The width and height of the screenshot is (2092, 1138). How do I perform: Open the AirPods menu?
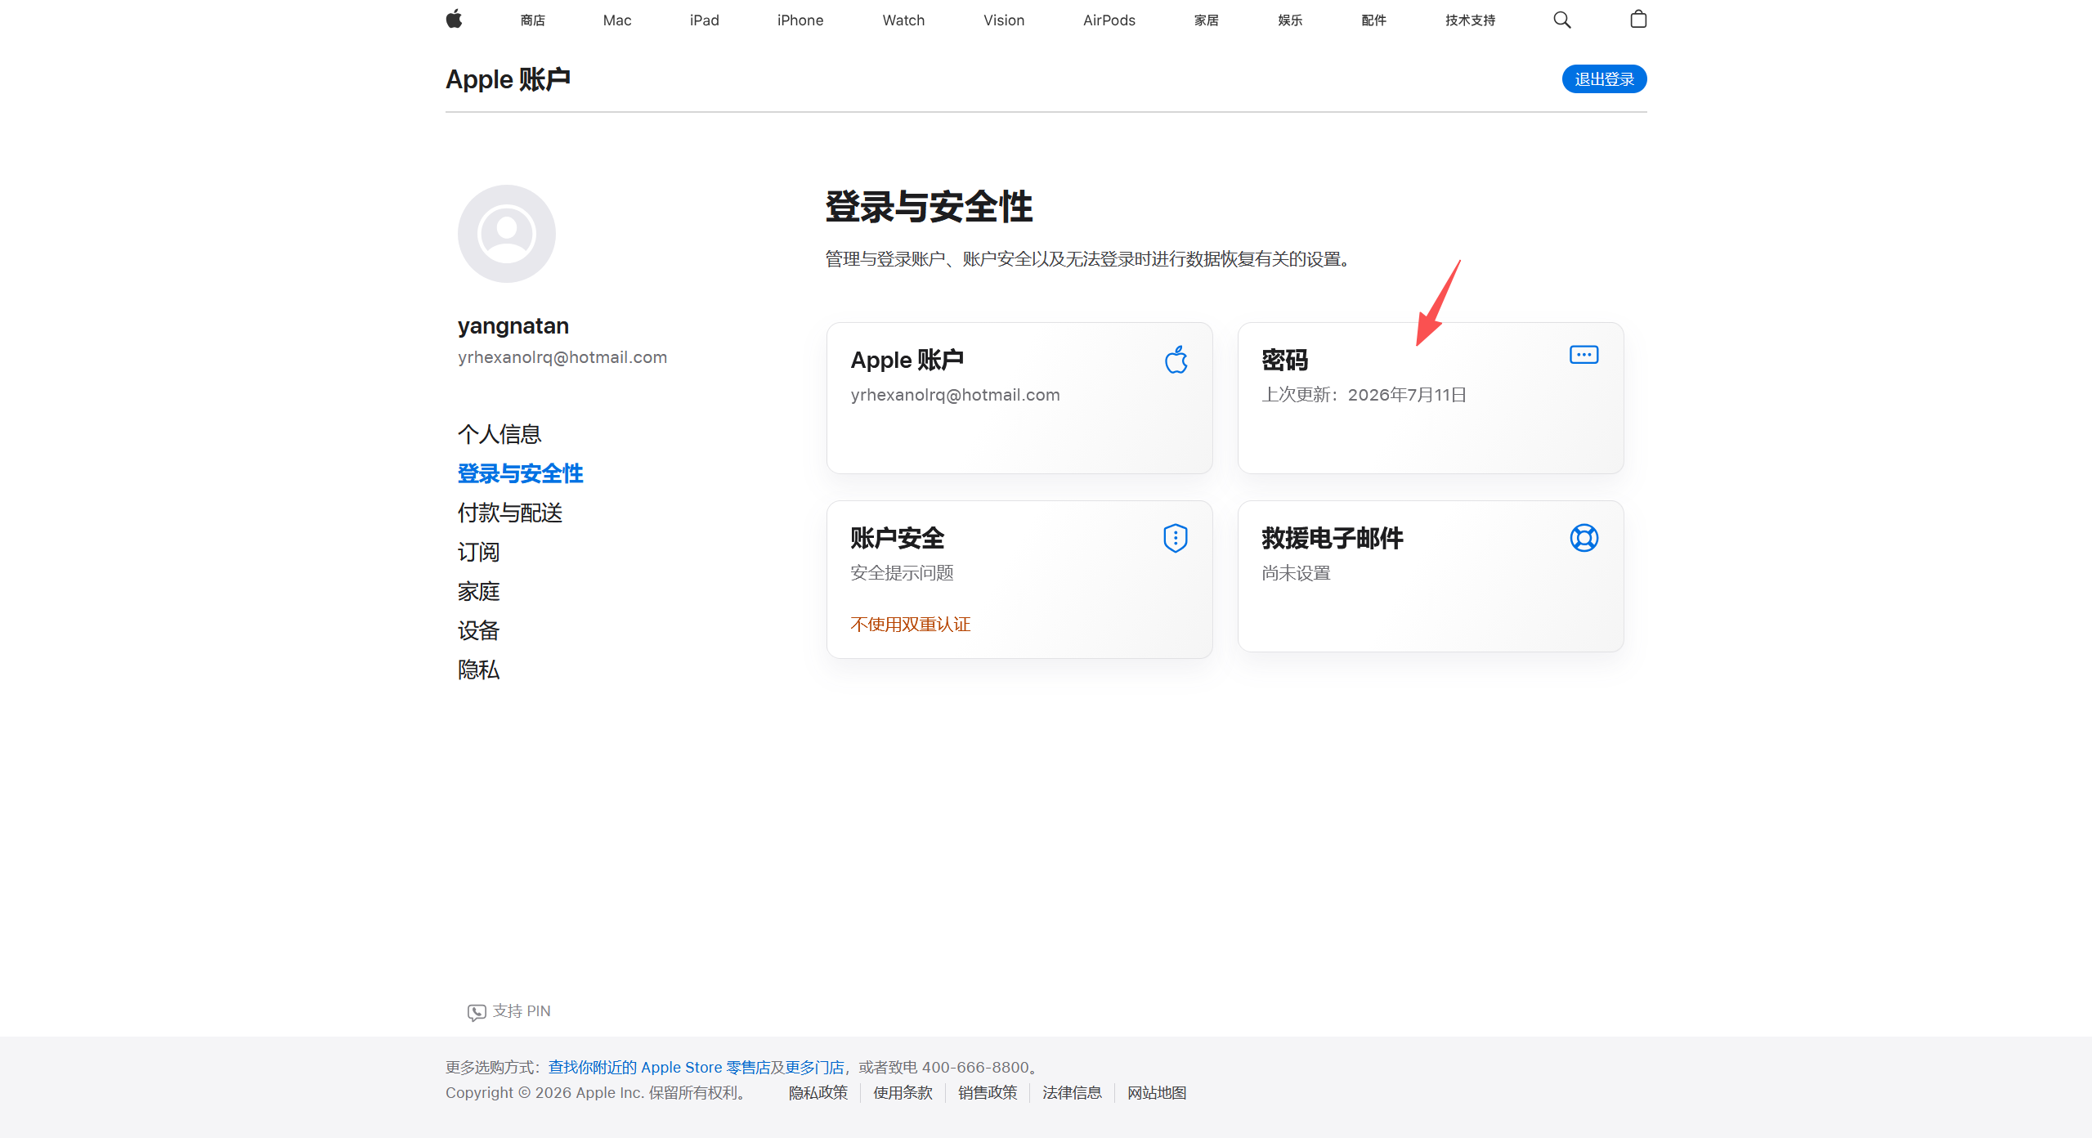[x=1109, y=20]
